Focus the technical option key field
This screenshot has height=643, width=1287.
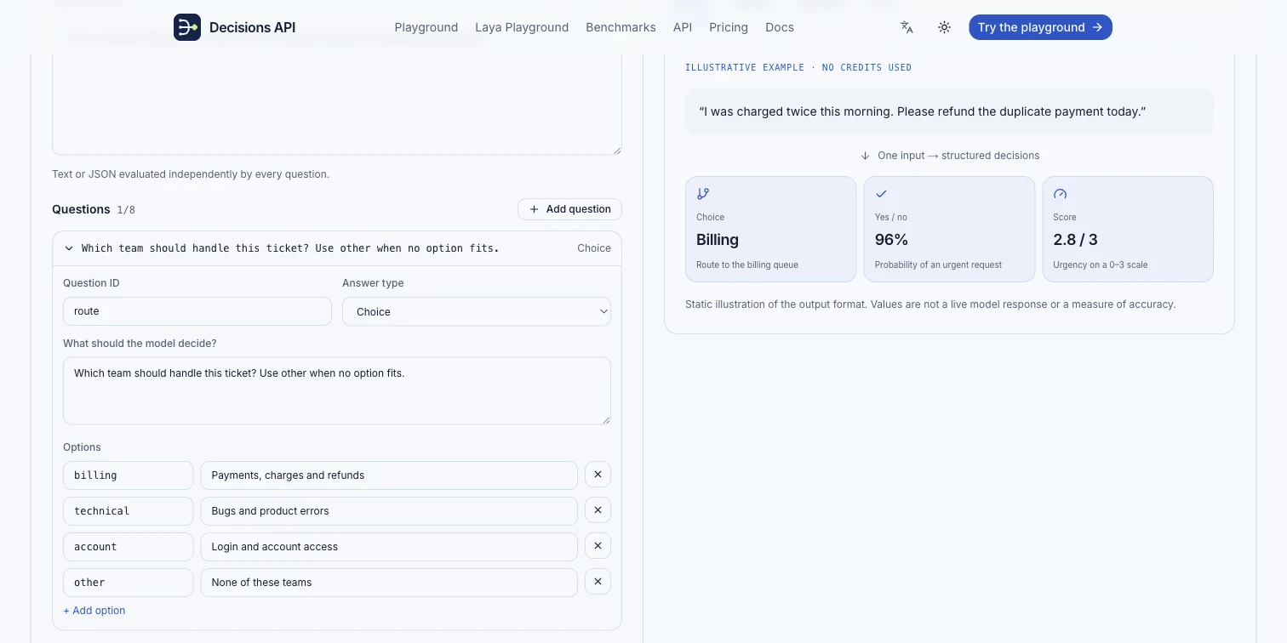point(129,511)
